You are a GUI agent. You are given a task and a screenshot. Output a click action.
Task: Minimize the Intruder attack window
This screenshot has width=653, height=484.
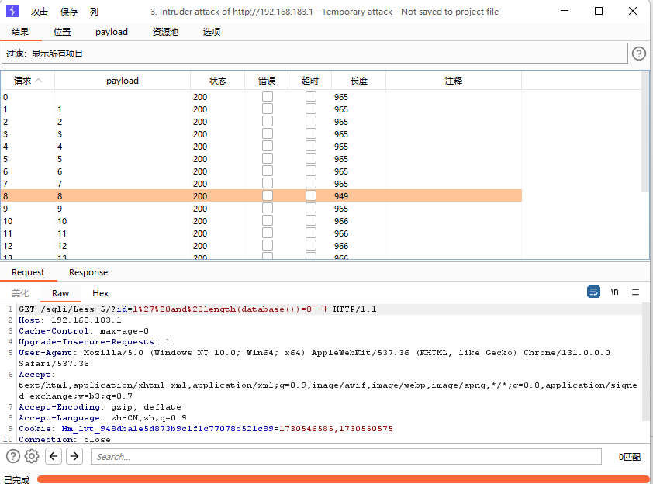click(x=565, y=11)
